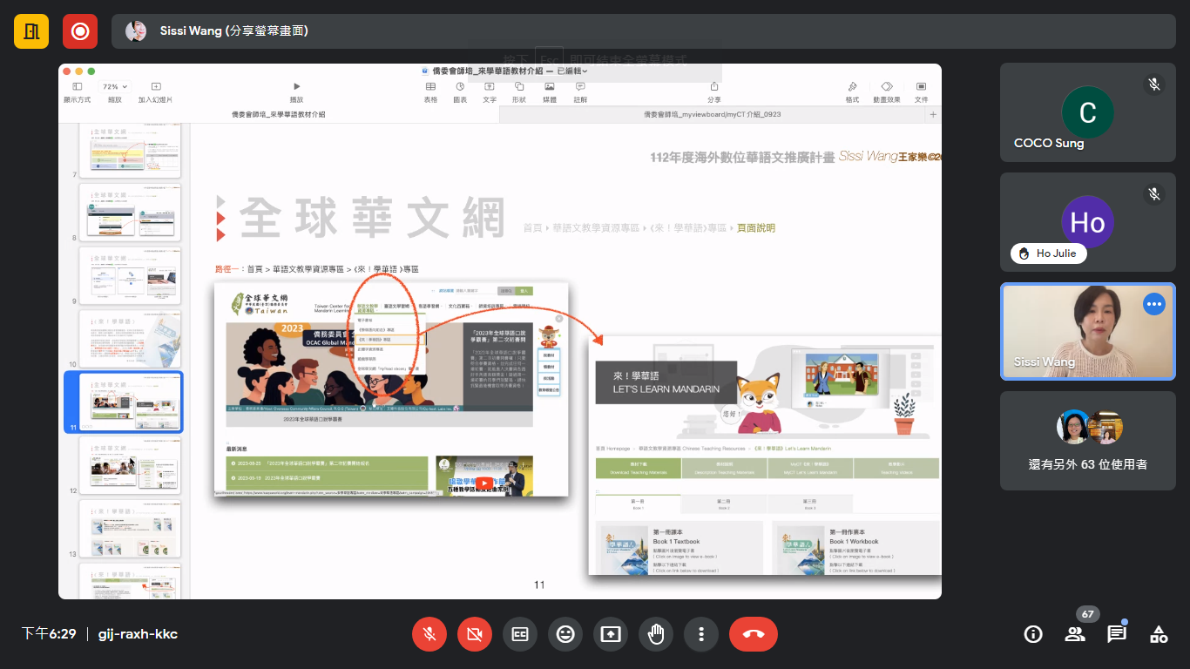Insert a table using the 表格 toolbar icon
Viewport: 1190px width, 669px height.
pos(430,87)
